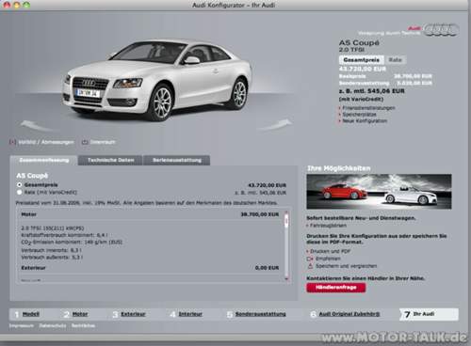Switch to the Serienausstattung tab
Viewport: 471px width, 346px height.
click(177, 160)
